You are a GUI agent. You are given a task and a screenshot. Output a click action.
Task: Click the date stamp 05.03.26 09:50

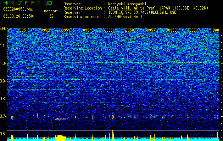tap(18, 16)
